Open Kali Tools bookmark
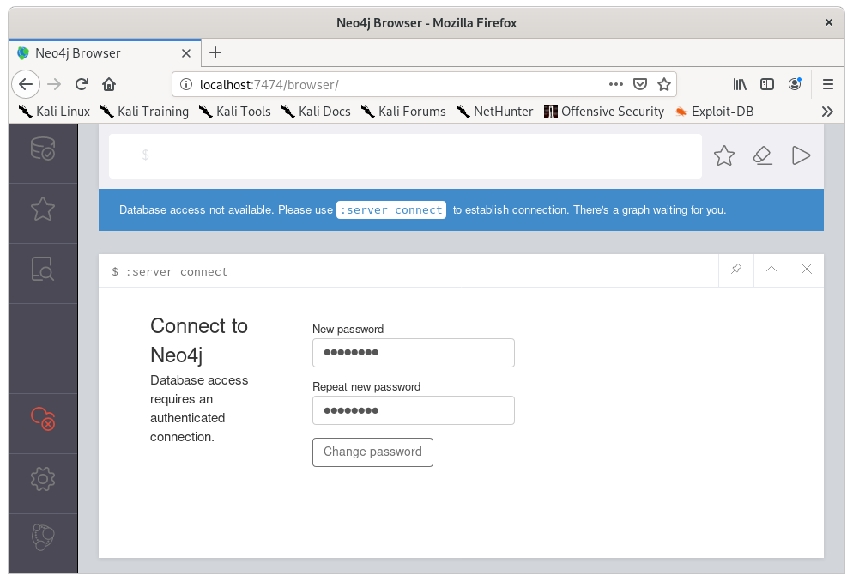This screenshot has width=853, height=582. tap(234, 112)
